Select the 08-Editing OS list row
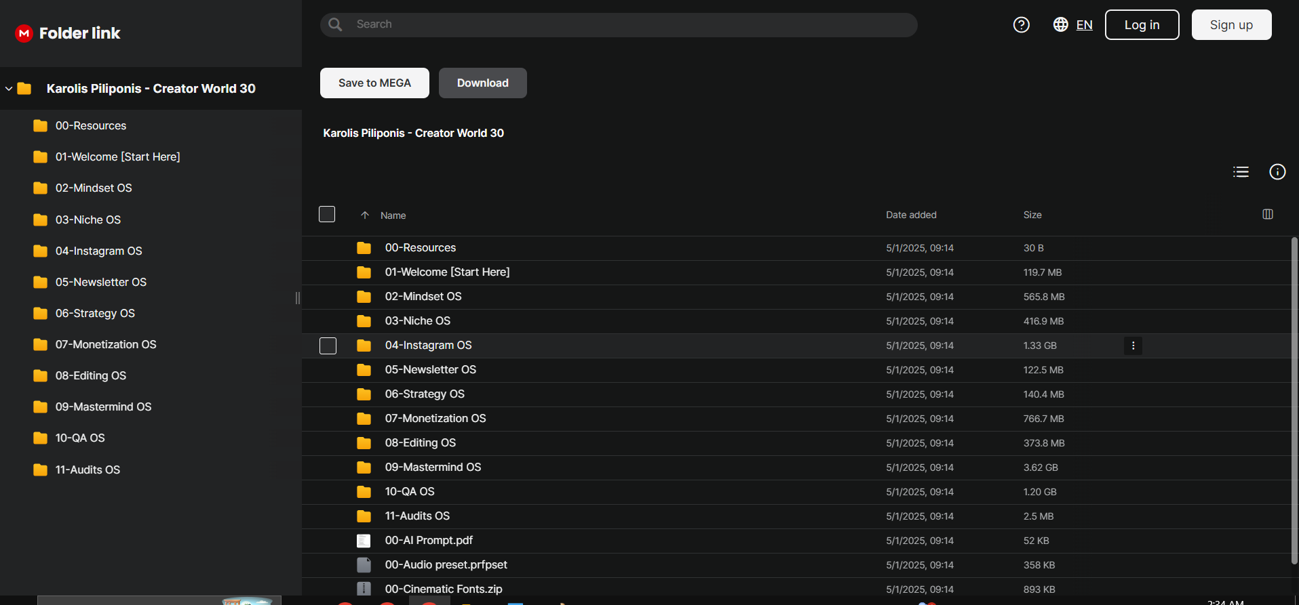Viewport: 1299px width, 605px height. pos(796,443)
